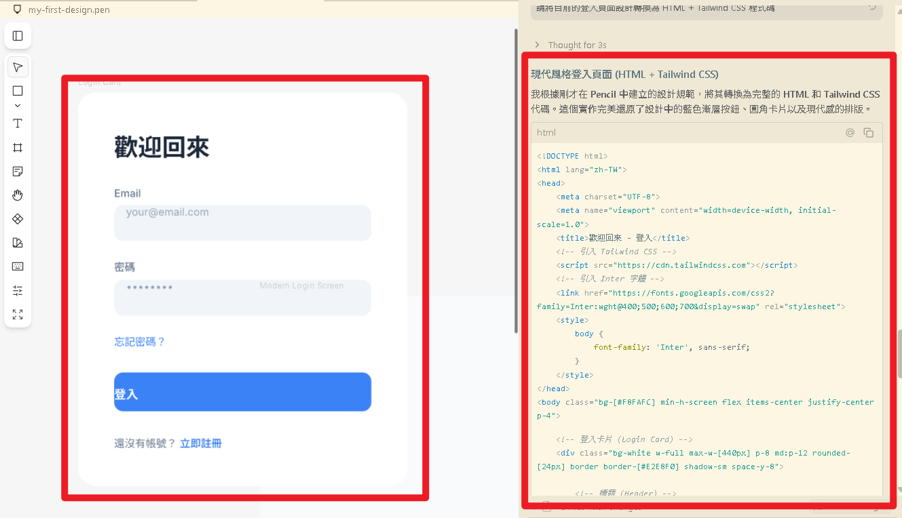The image size is (902, 518).
Task: Toggle the sidebar panel icon
Action: 18,36
